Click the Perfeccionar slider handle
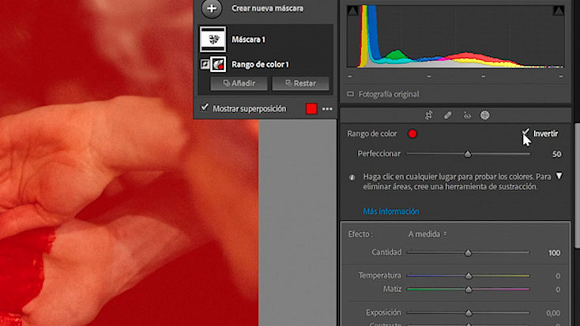 pos(468,154)
